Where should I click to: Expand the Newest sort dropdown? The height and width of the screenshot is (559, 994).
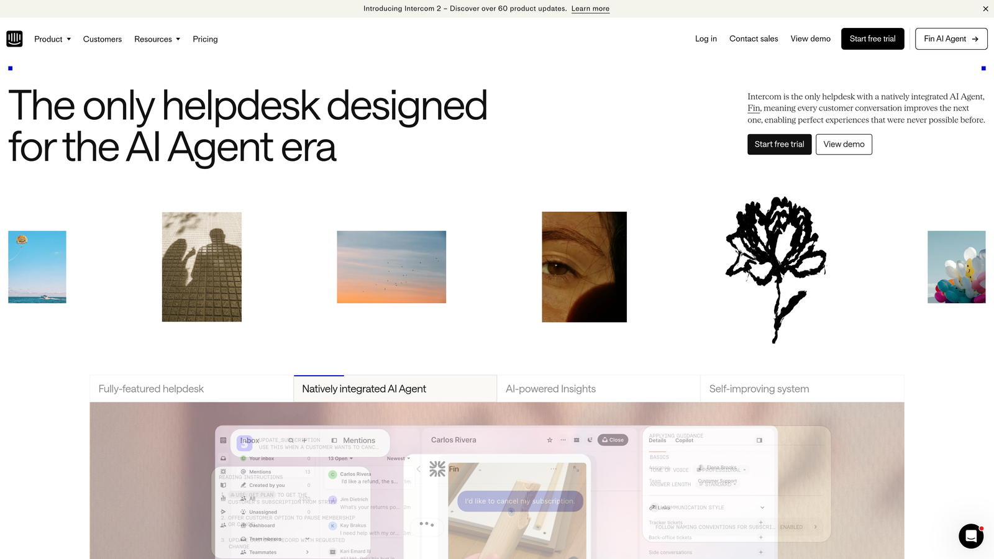click(398, 458)
